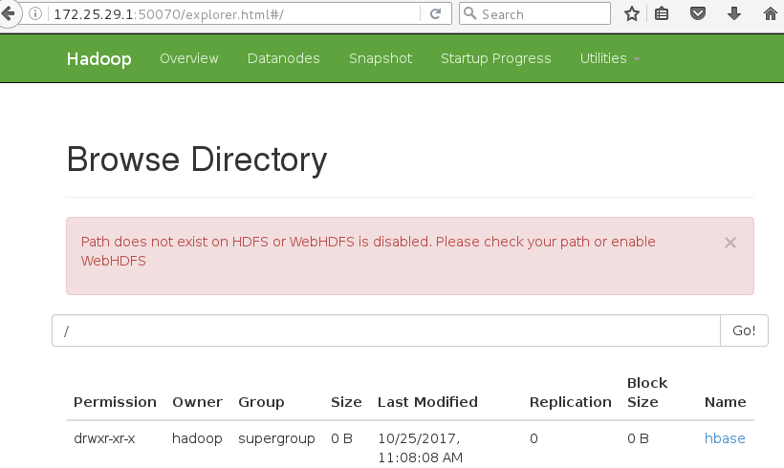Go to the browser home icon
Screen dimensions: 784x468
771,13
